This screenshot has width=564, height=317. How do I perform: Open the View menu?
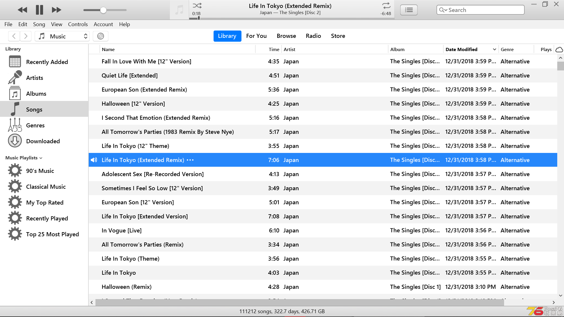pyautogui.click(x=56, y=24)
